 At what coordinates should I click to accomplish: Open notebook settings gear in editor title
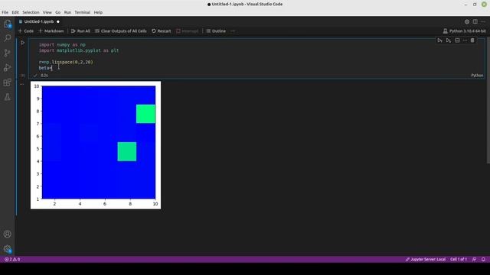point(467,21)
